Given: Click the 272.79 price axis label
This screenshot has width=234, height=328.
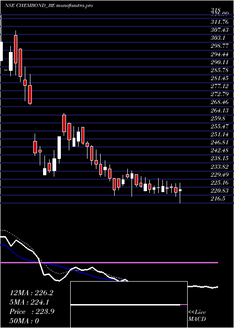Looking at the screenshot, I should pos(219,94).
